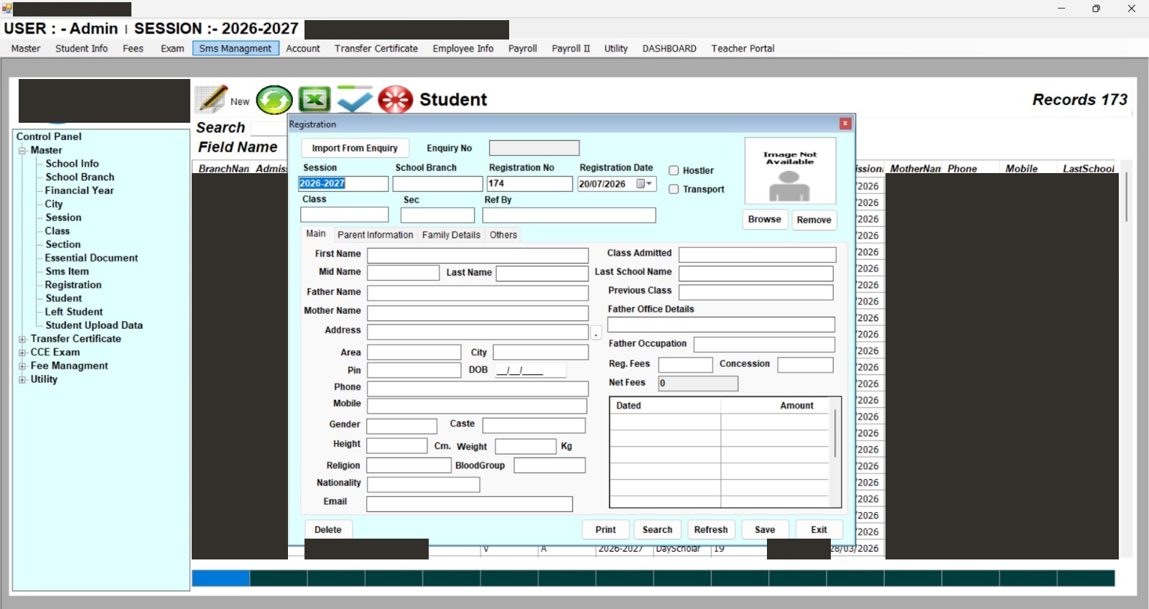Click the BranchNan column header
The width and height of the screenshot is (1149, 609).
click(x=223, y=168)
